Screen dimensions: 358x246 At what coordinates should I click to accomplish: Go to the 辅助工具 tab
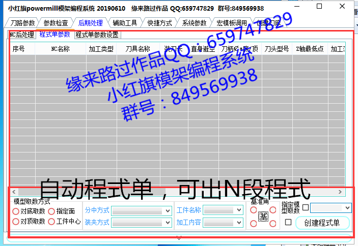point(125,23)
